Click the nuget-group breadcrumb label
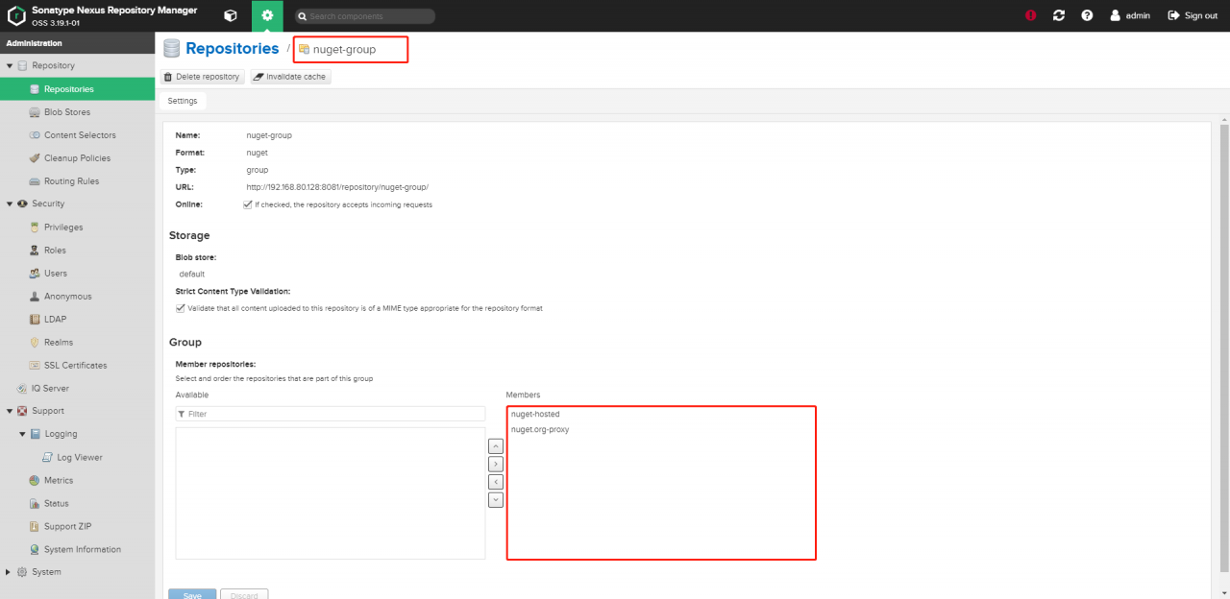This screenshot has height=599, width=1230. [x=344, y=49]
